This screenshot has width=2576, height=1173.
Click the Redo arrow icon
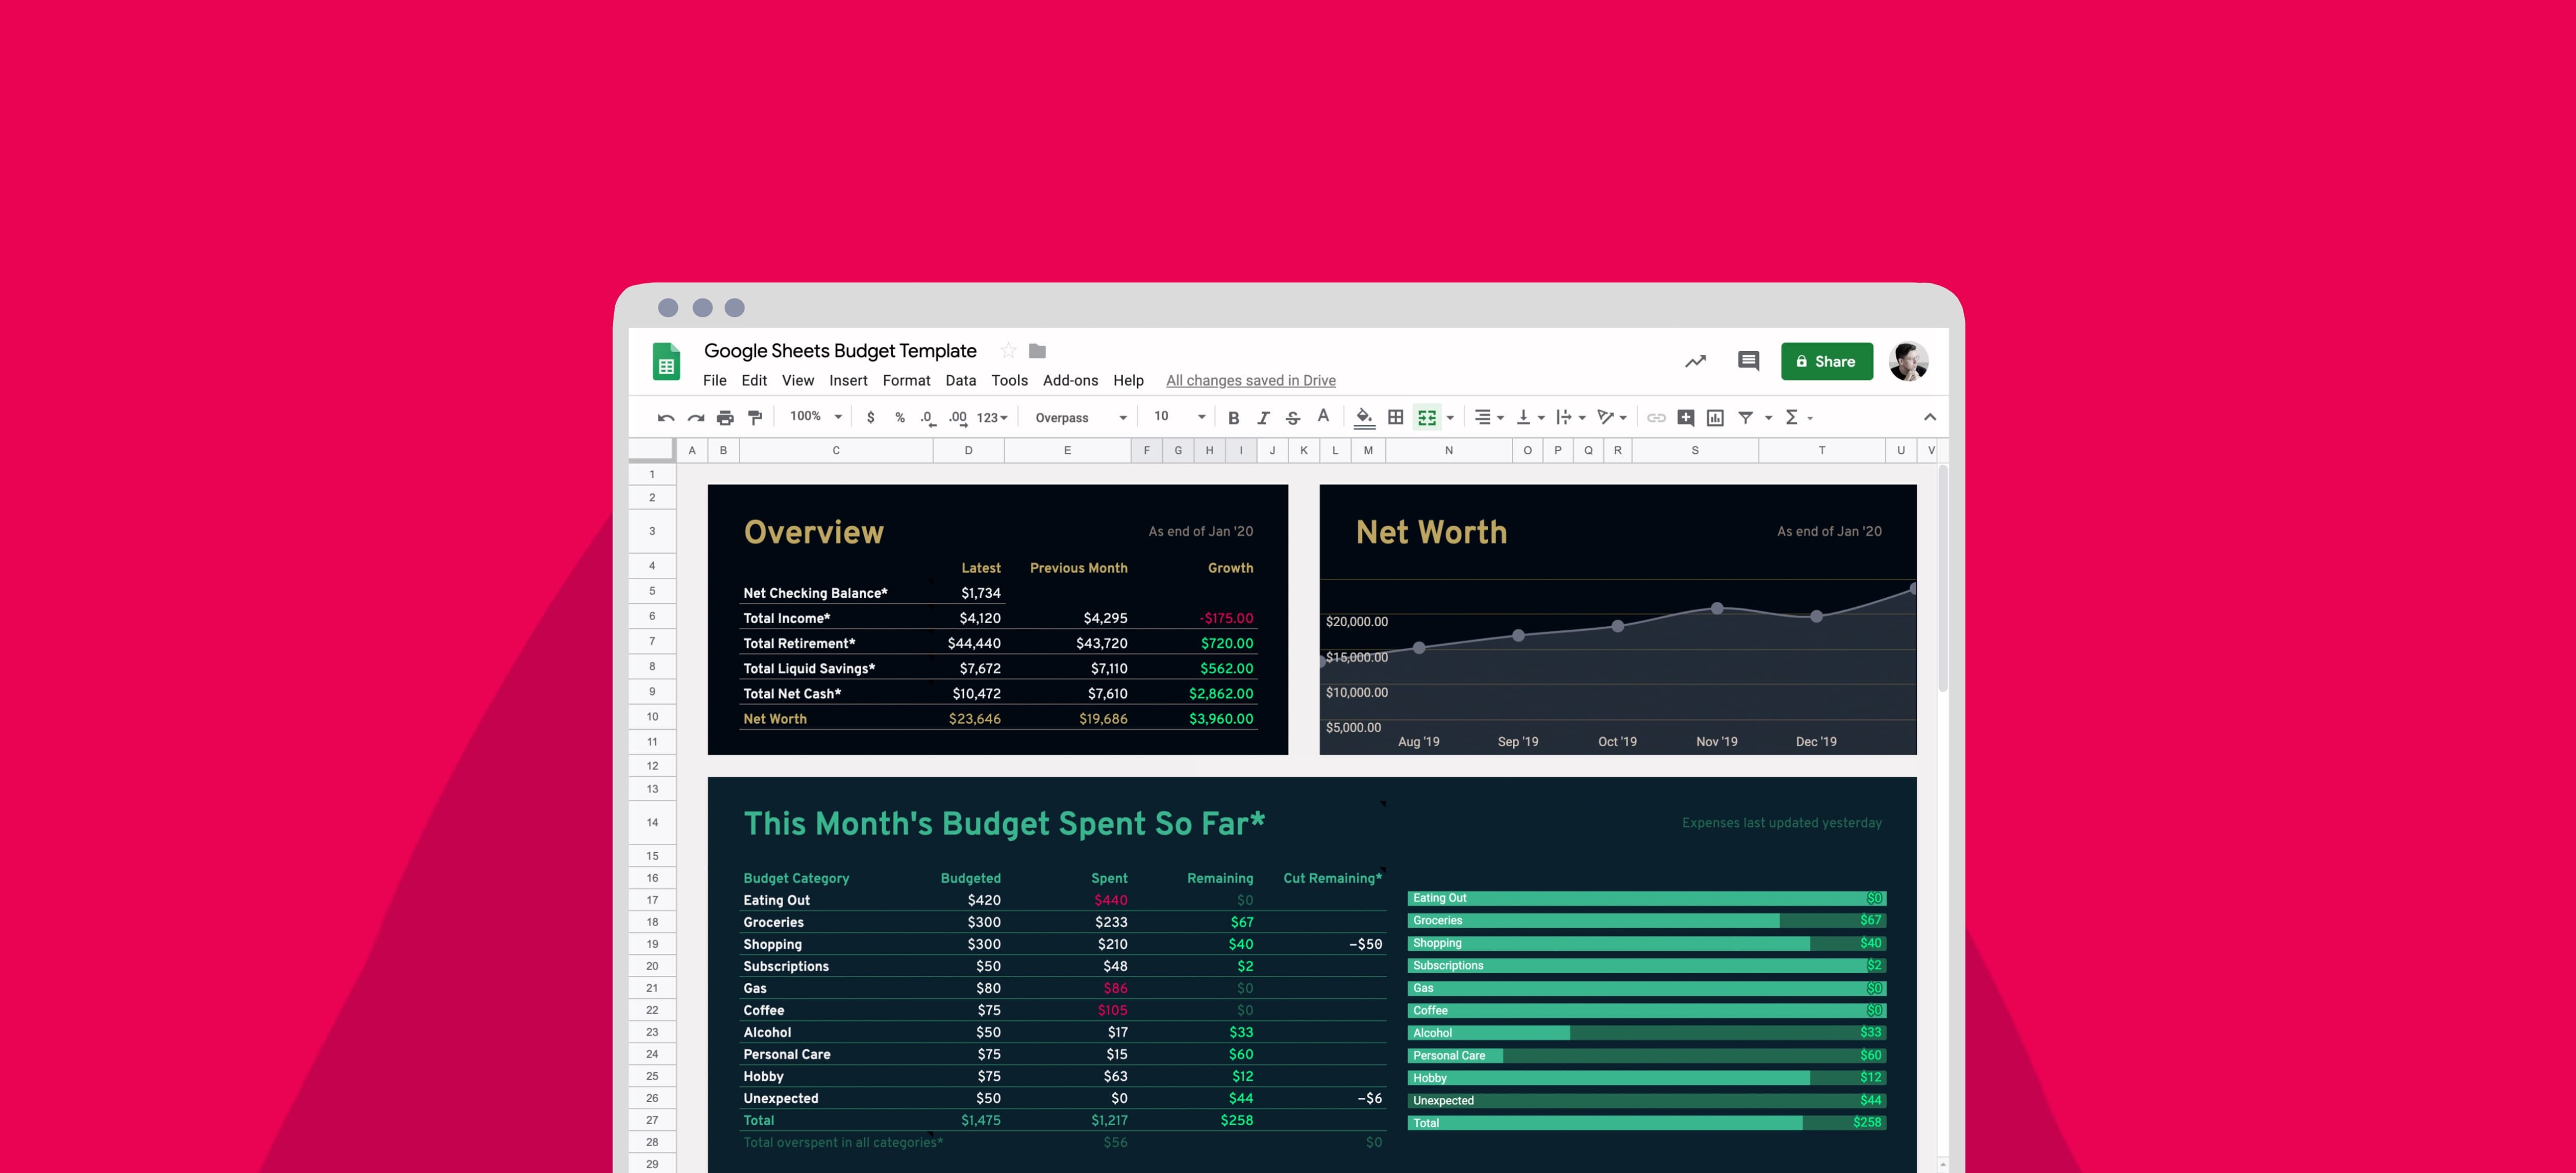[x=696, y=418]
